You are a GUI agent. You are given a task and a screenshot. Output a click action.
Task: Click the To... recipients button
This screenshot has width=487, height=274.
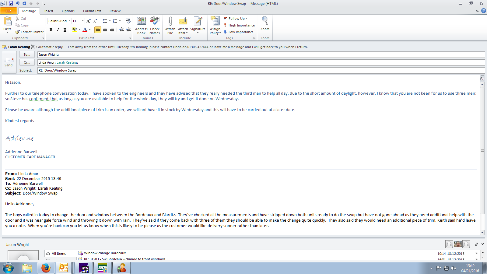point(27,54)
